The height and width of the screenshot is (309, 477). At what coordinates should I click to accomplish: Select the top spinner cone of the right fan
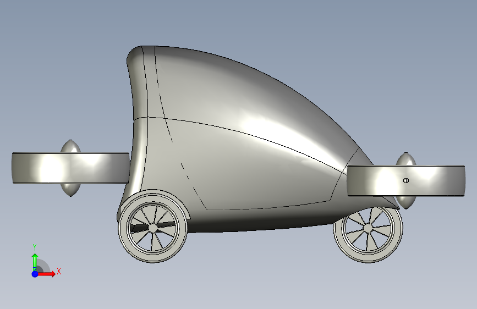(x=406, y=159)
